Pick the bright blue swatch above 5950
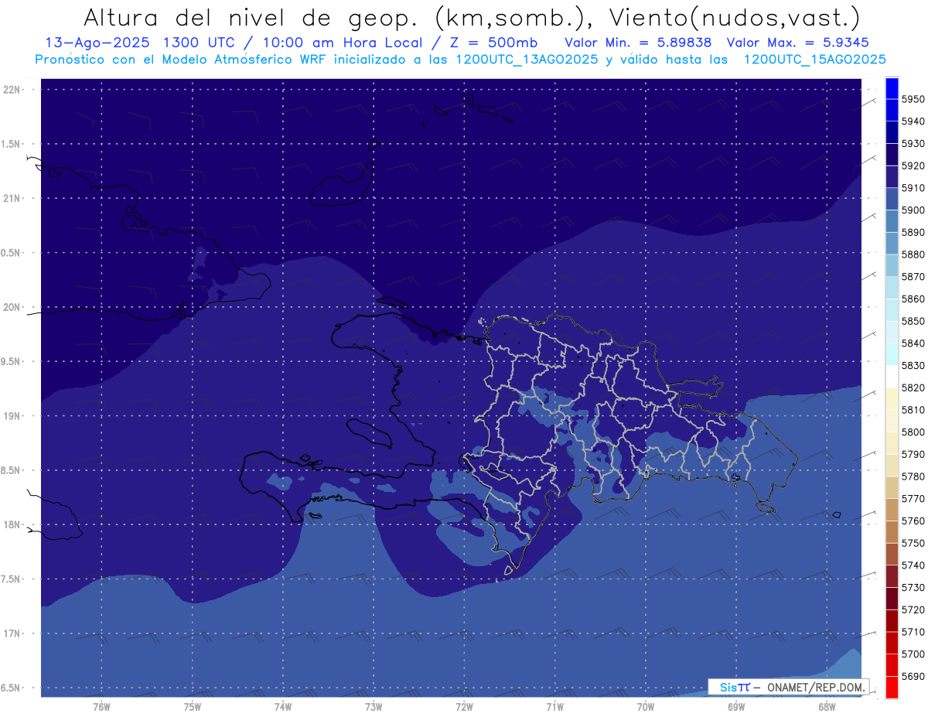This screenshot has width=928, height=717. [892, 88]
